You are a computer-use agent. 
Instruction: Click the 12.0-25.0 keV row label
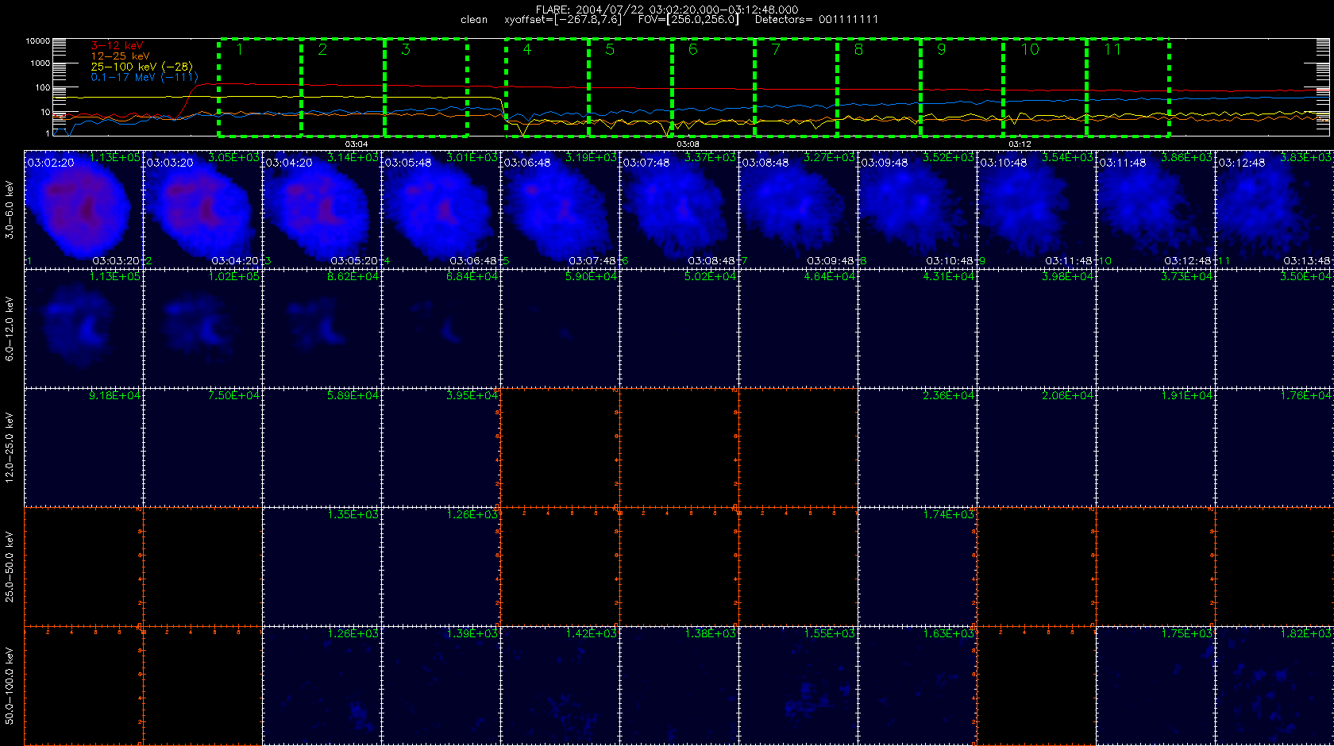pos(10,448)
